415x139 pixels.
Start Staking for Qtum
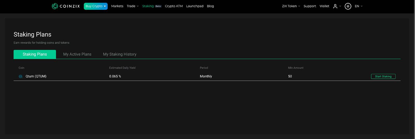coord(383,77)
